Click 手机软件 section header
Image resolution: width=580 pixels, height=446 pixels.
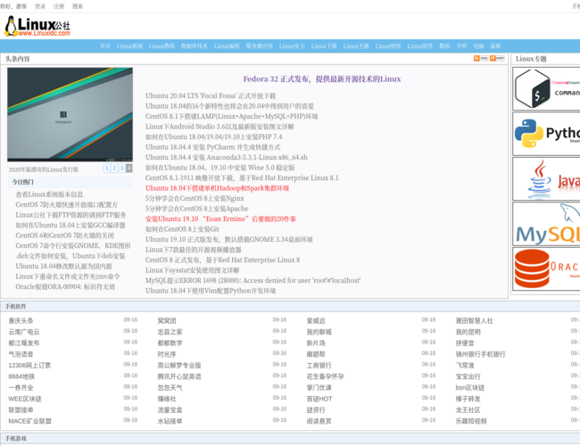pyautogui.click(x=16, y=306)
